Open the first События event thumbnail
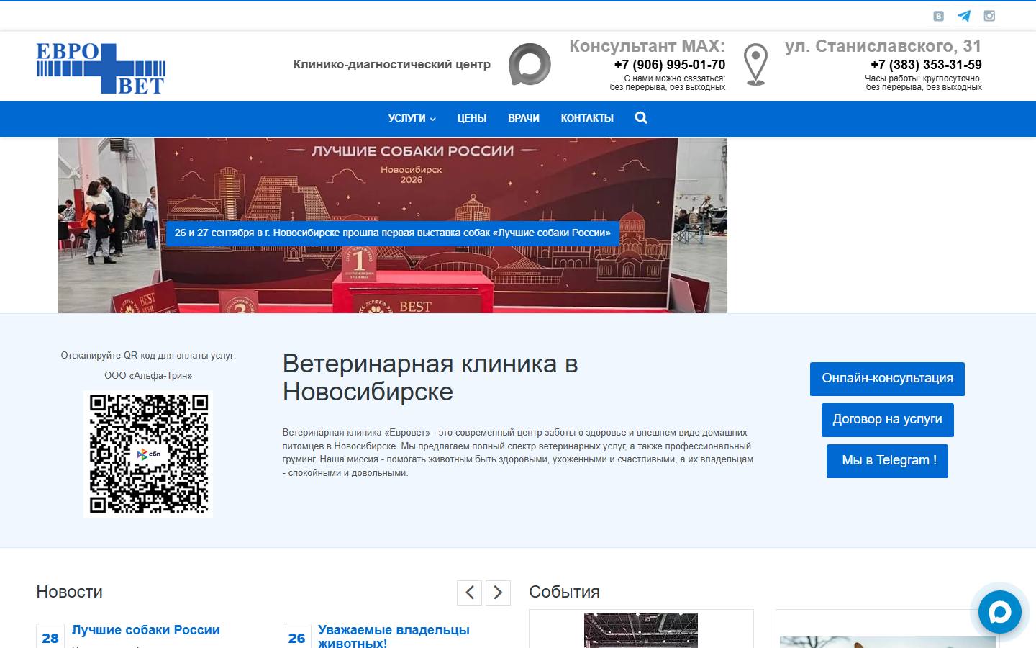Viewport: 1036px width, 648px height. click(641, 630)
